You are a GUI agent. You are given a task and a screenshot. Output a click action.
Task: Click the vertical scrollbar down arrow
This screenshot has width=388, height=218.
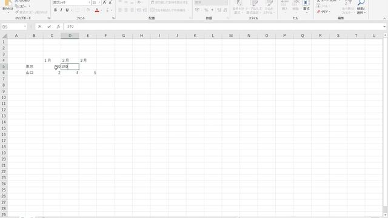(x=386, y=215)
